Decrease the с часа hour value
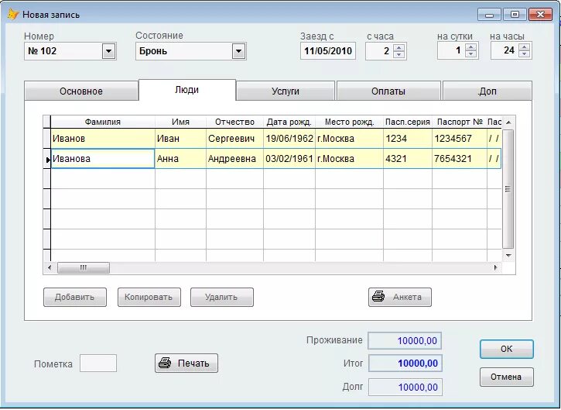561x410 pixels. [x=399, y=55]
